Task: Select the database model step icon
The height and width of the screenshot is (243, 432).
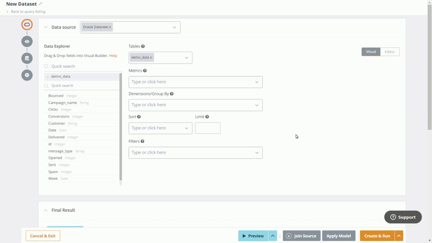Action: pyautogui.click(x=27, y=58)
